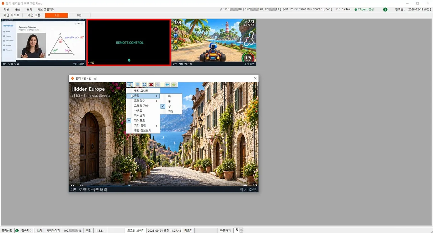Click the 173대 count in status bar
Image resolution: width=433 pixels, height=233 pixels.
pyautogui.click(x=39, y=231)
